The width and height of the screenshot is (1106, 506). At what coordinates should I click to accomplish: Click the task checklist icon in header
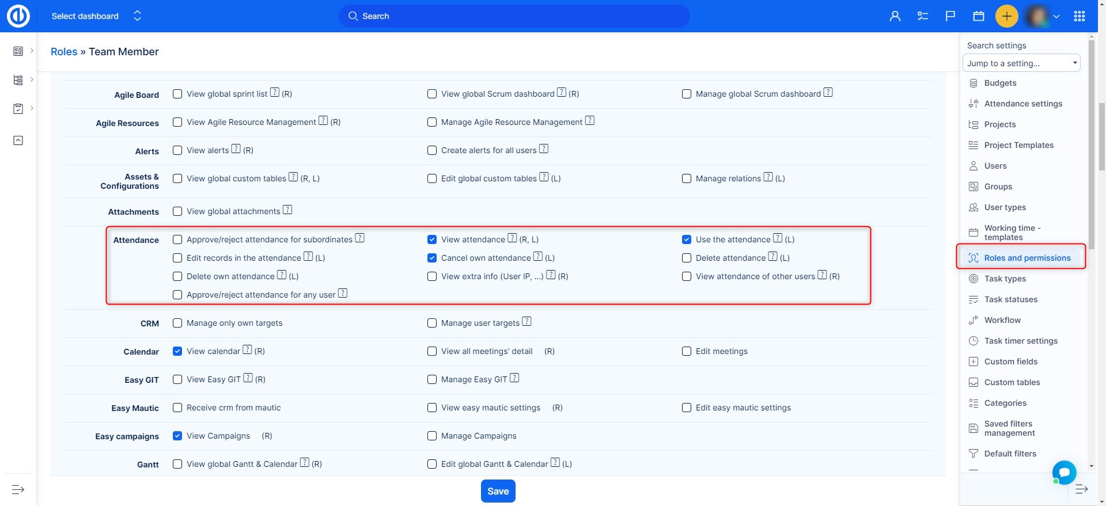tap(923, 16)
